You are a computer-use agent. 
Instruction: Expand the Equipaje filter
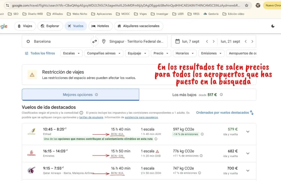137,53
